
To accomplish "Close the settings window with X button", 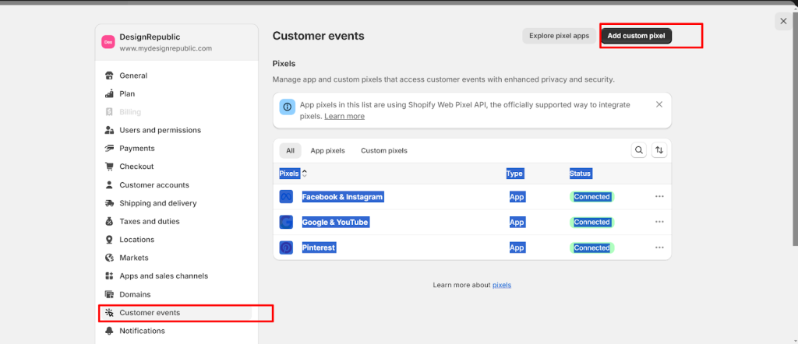I will coord(783,22).
